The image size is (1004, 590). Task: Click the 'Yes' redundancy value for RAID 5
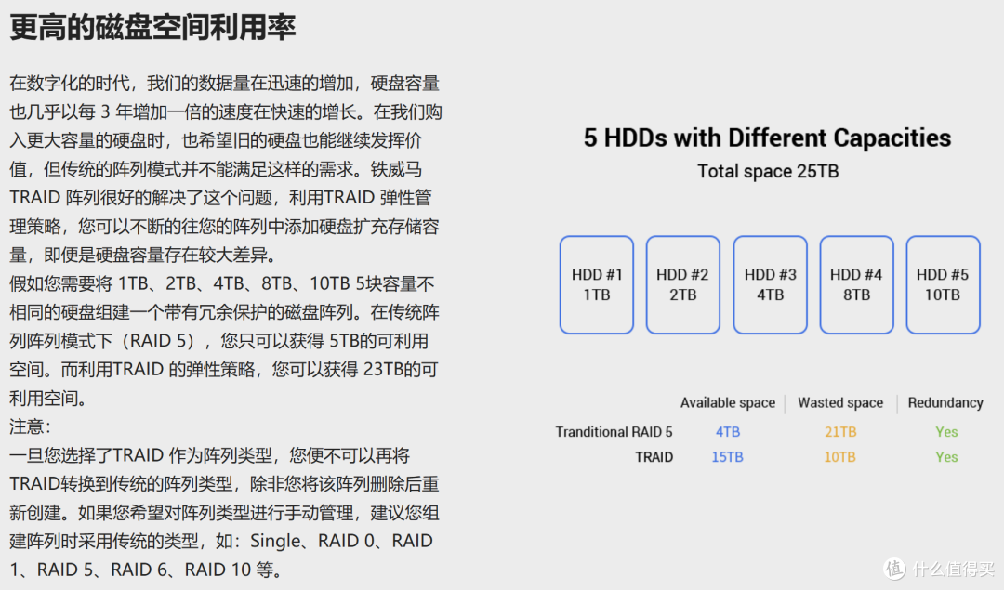(946, 432)
